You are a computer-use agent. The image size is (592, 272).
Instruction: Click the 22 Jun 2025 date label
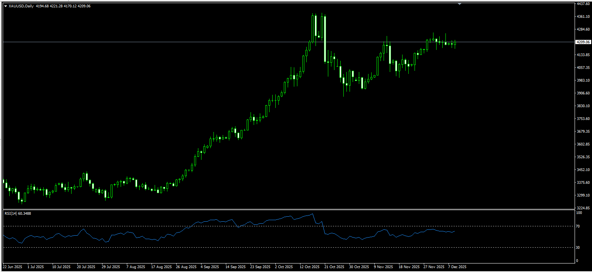[x=12, y=267]
